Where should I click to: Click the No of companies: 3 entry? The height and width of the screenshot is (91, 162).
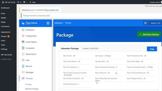(71, 67)
